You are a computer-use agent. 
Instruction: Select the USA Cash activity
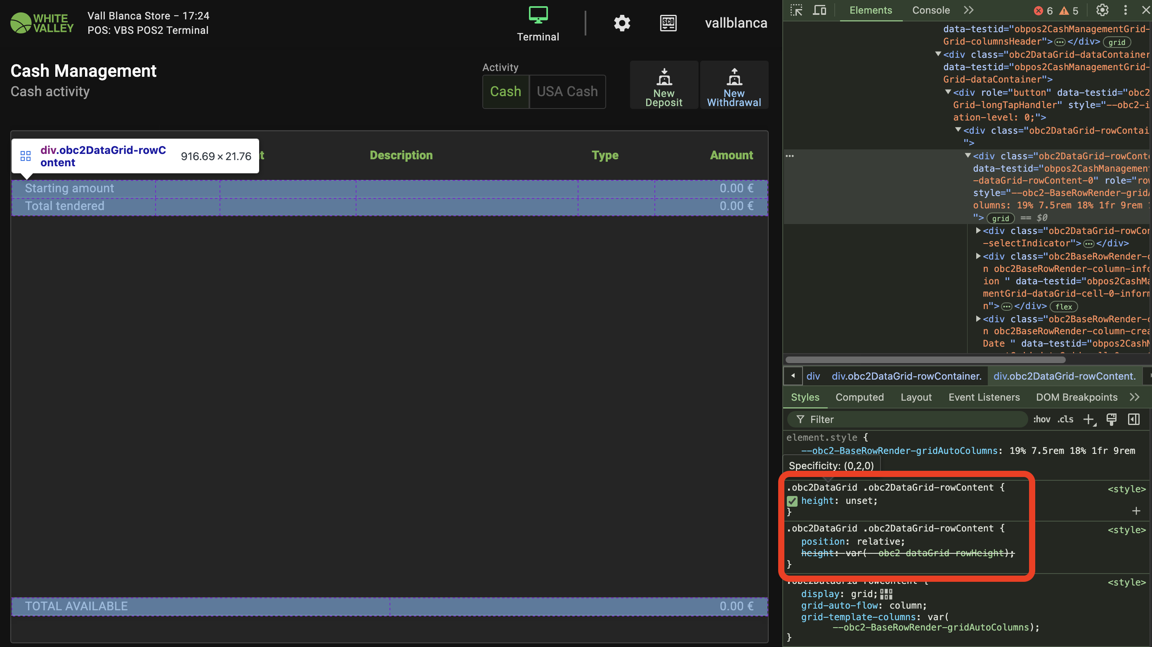pyautogui.click(x=567, y=92)
